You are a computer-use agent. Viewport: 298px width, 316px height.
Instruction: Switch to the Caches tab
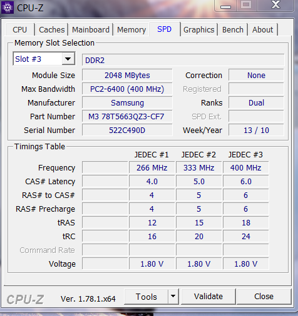point(52,29)
